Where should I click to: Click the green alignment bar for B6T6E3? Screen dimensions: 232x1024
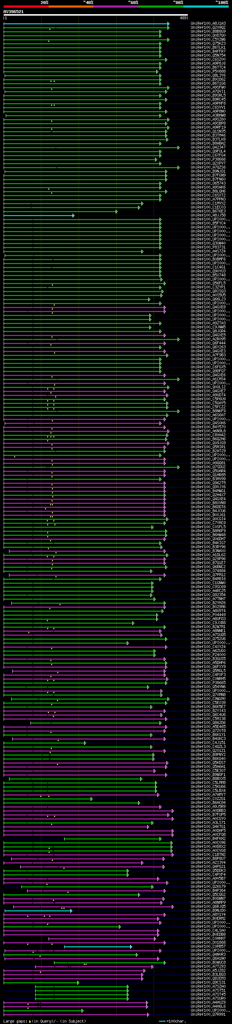coord(61,211)
